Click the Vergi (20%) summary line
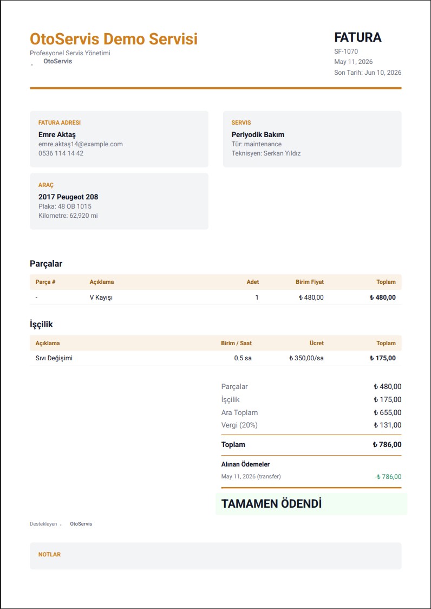 pos(311,425)
